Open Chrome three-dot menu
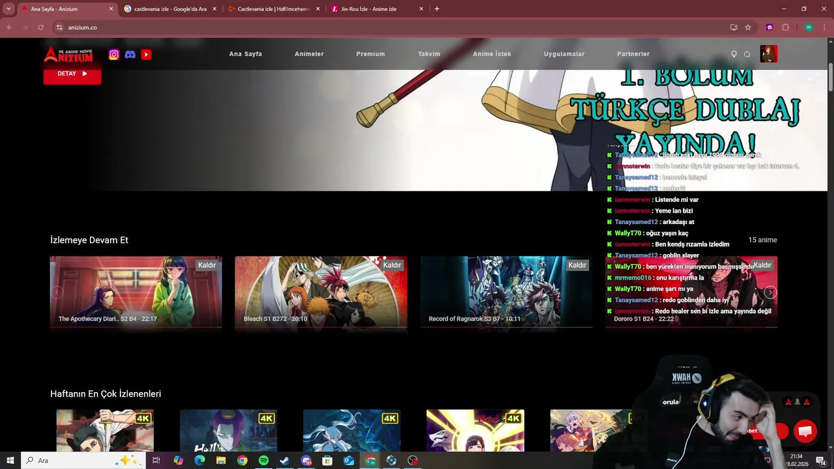834x469 pixels. [824, 27]
